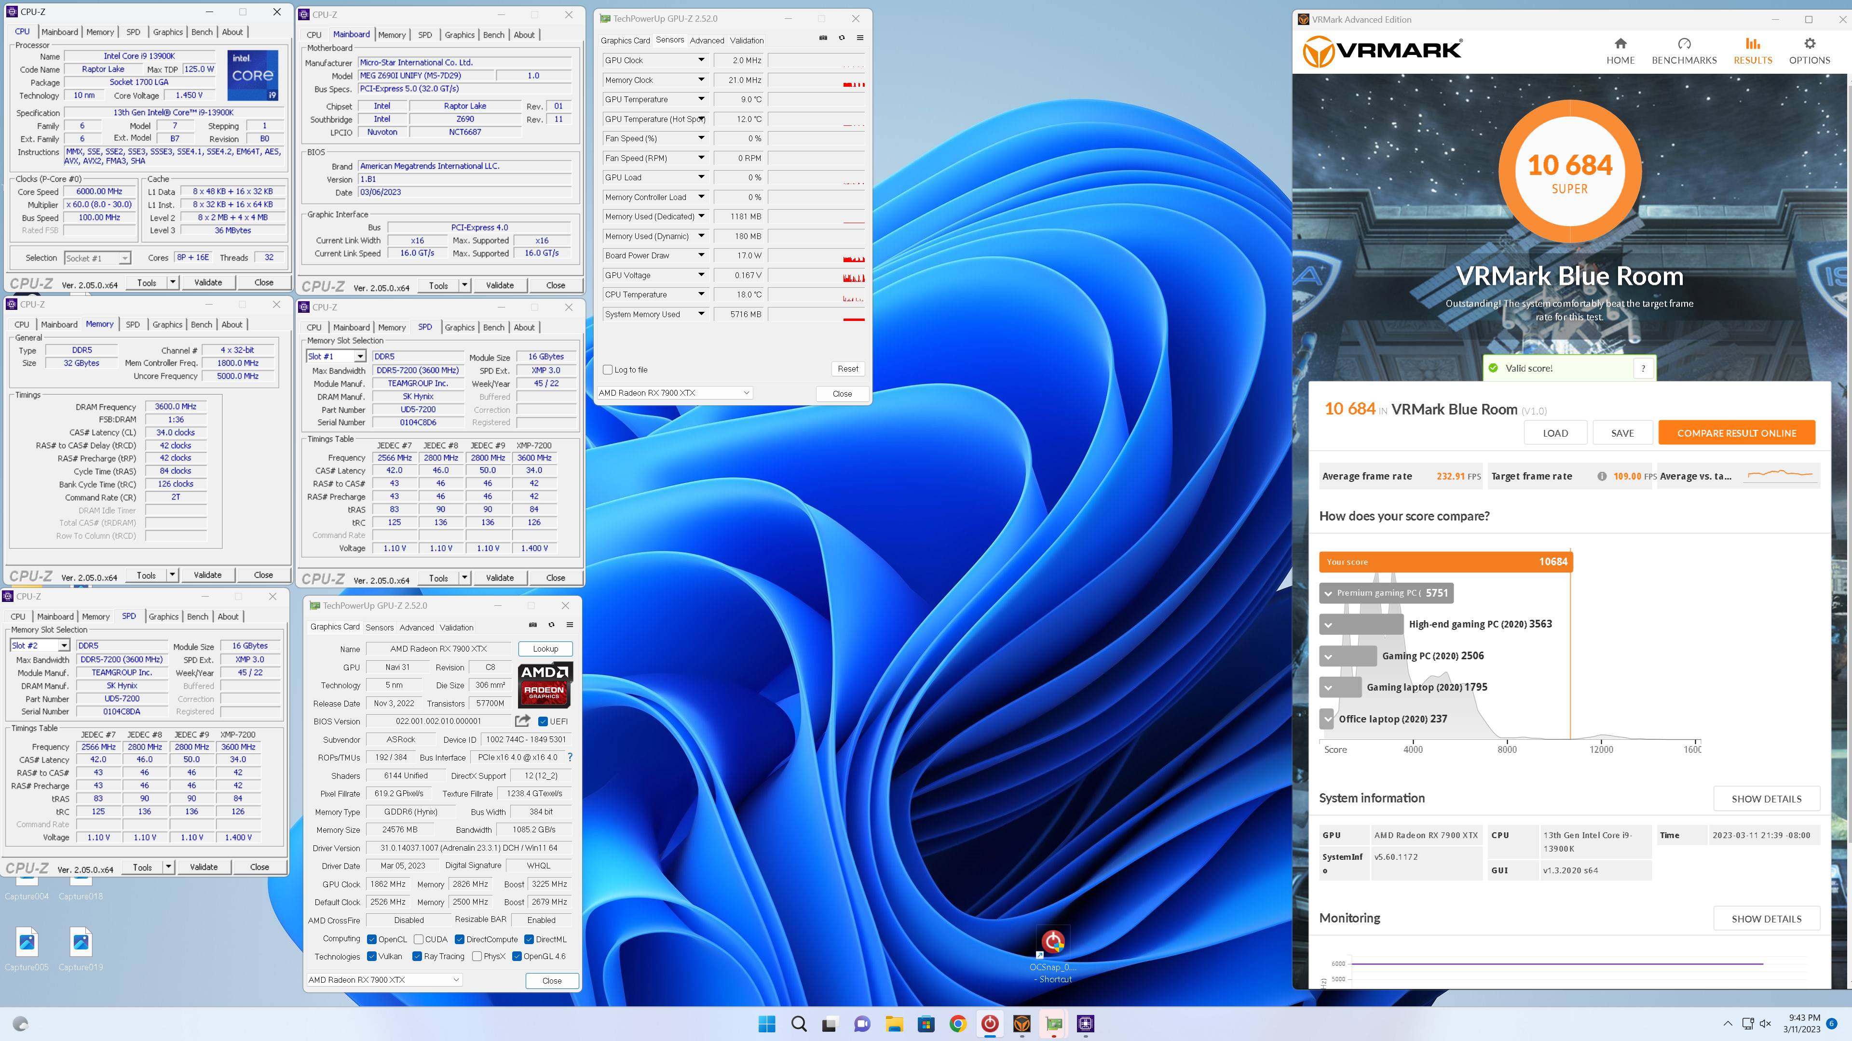Open taskbar Chat icon
Screen dimensions: 1852x1041
(x=862, y=1024)
